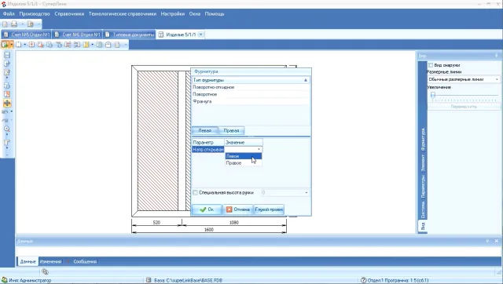
Task: Click the small icon below the Данные tab
Action: (45, 271)
